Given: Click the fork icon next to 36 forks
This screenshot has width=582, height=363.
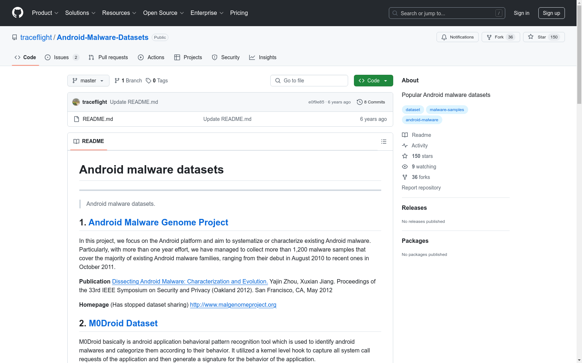Looking at the screenshot, I should (405, 177).
